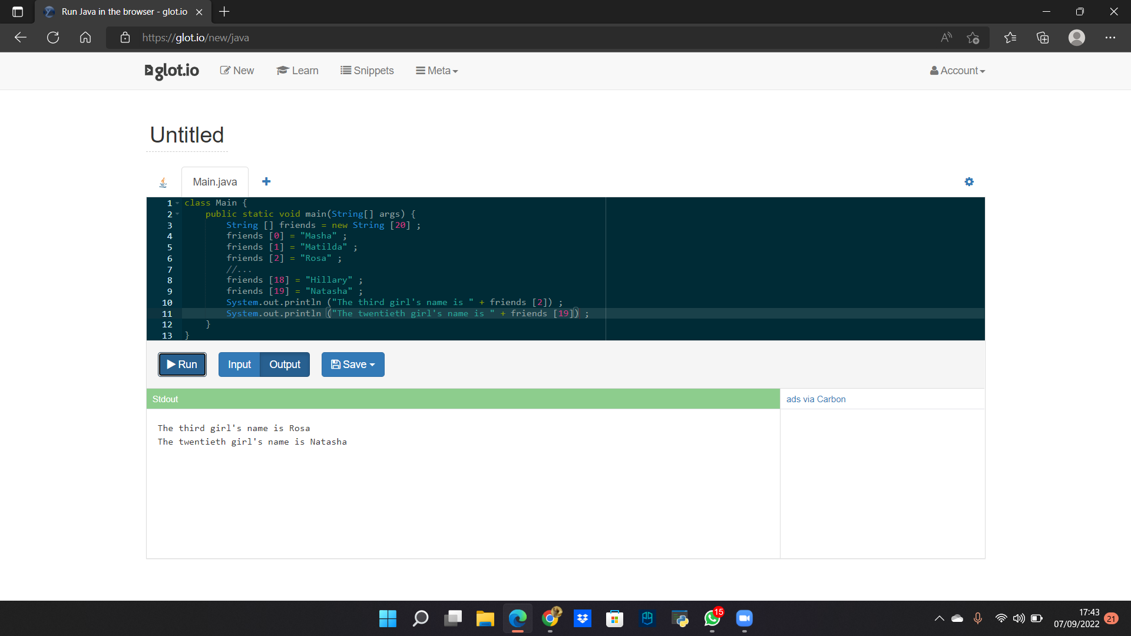This screenshot has height=636, width=1131.
Task: Select the Main.java tab
Action: coord(214,181)
